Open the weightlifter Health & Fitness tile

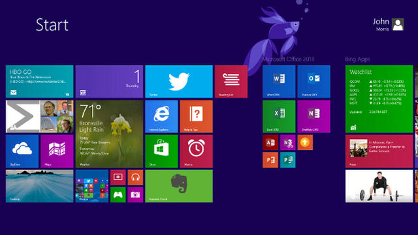coord(379,186)
